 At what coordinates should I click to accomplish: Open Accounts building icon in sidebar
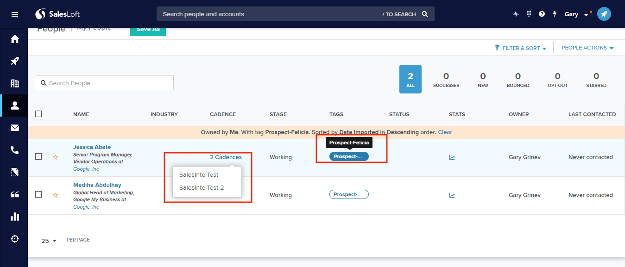[x=15, y=83]
